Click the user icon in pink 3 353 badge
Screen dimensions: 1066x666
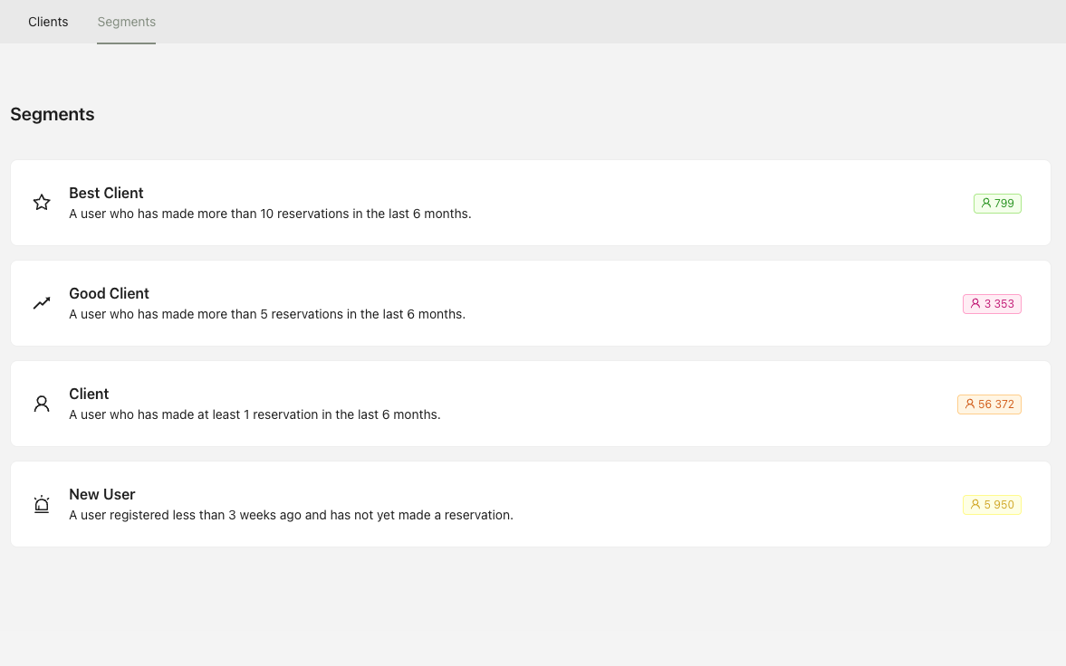975,304
